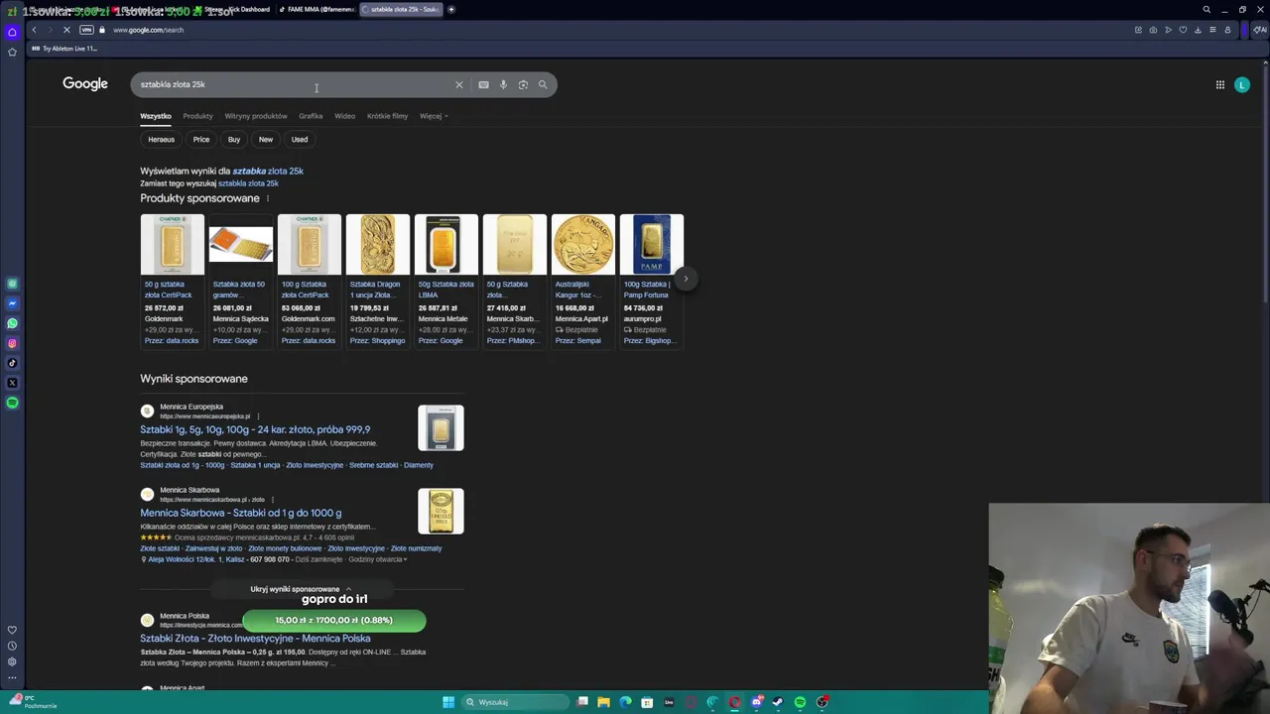Go back in browser history
The image size is (1270, 714).
tap(34, 30)
